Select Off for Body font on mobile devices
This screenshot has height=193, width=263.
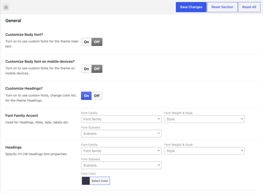(97, 69)
